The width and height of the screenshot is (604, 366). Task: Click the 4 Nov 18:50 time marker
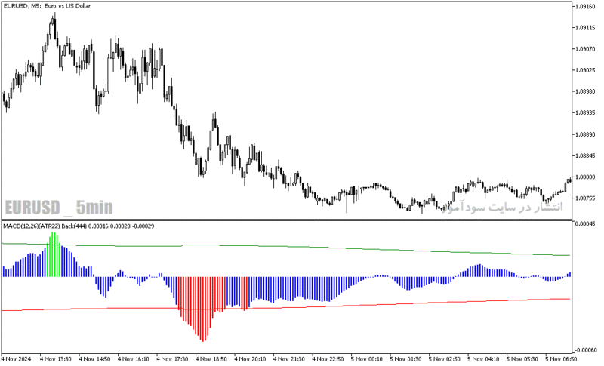(x=211, y=359)
